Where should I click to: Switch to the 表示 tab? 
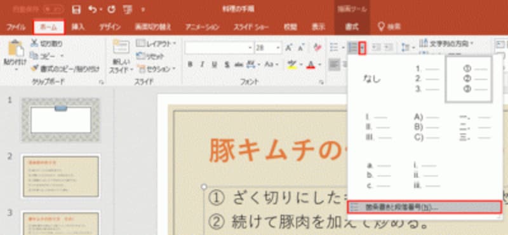[319, 27]
